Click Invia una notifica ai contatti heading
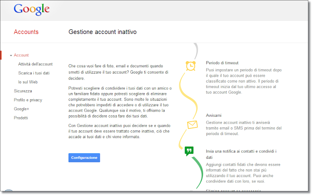 click(241, 154)
